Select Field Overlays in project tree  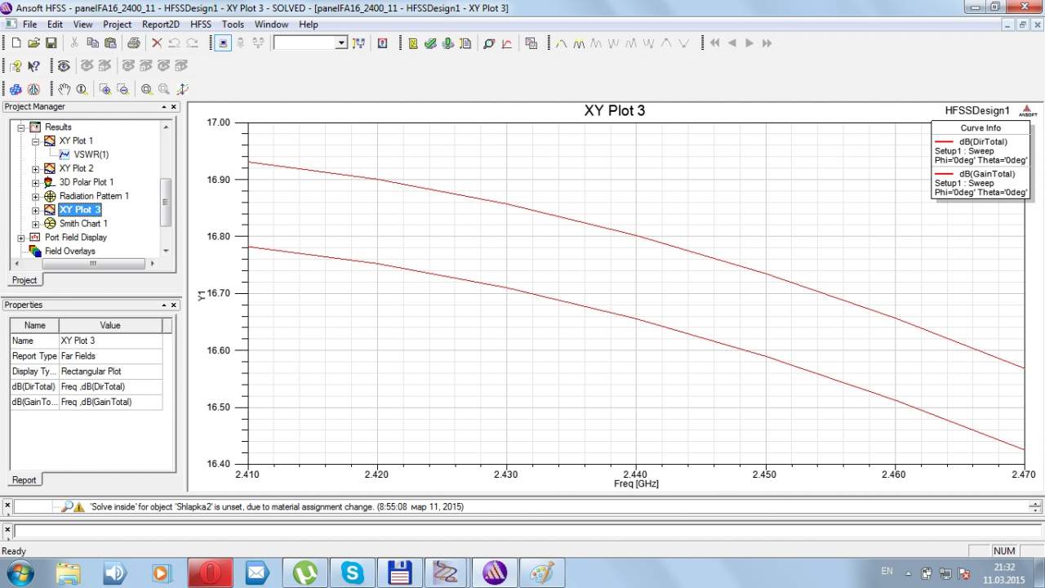(69, 251)
